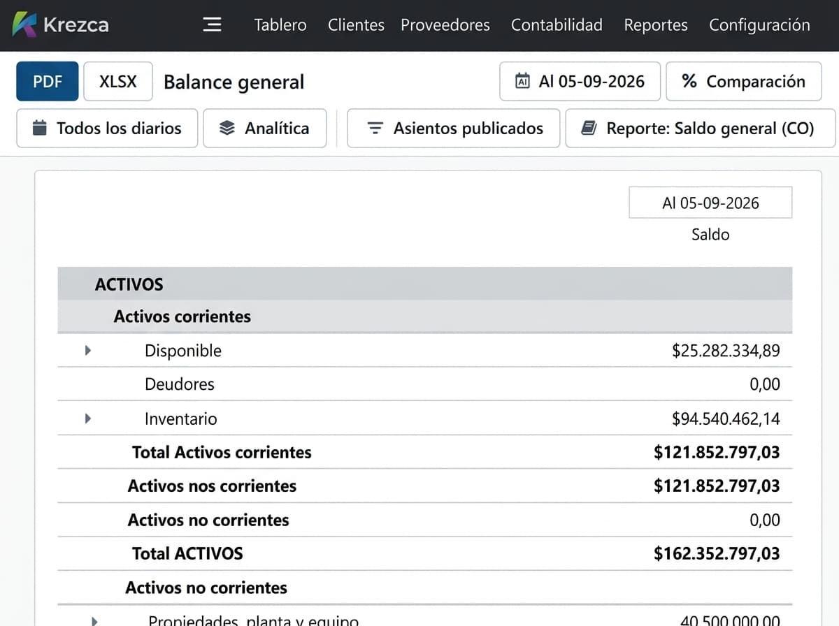Open the Asientos publicados filter dropdown
The image size is (839, 626).
(454, 129)
